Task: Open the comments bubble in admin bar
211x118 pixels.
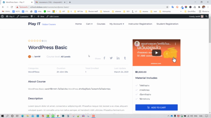Action: (33, 16)
